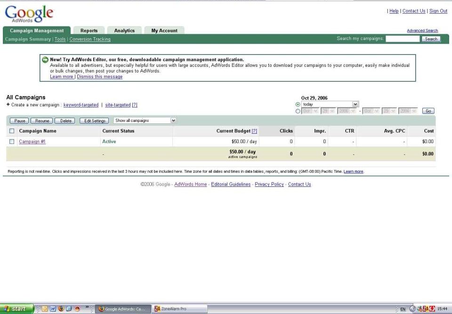
Task: Click the [?] help beside Current Budget
Action: (254, 131)
